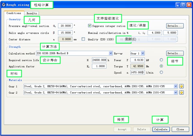Click the plus icon beside Gear 2 material
This screenshot has width=193, height=136.
click(x=182, y=93)
